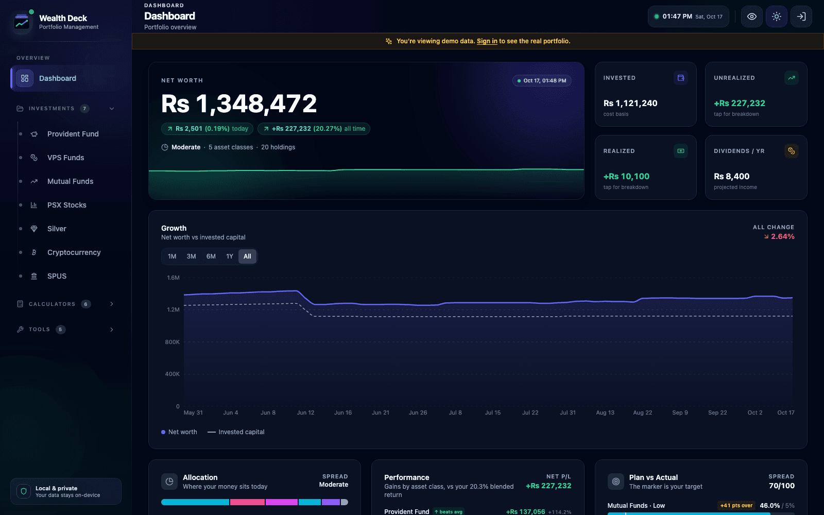Click the 20 holdings text
The image size is (824, 515).
click(x=278, y=147)
